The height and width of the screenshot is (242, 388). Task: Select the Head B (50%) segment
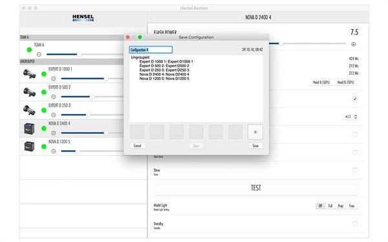click(x=346, y=82)
